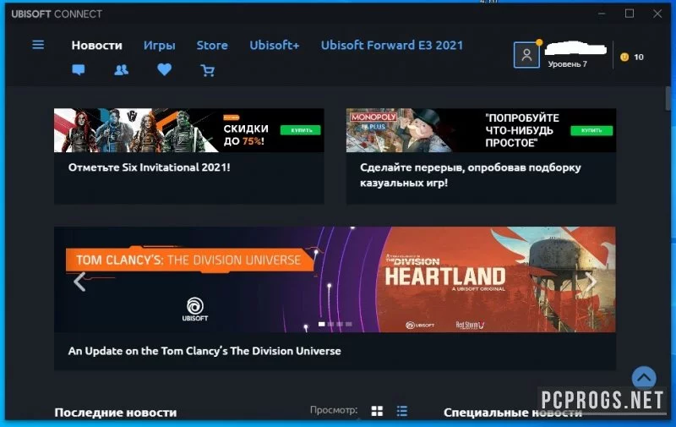The image size is (676, 427).
Task: Open Ubisoft Forward E3 2021 tab
Action: coord(392,46)
